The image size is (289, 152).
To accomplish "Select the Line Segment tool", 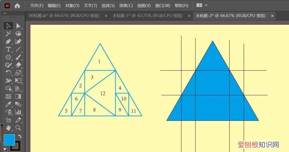I will pyautogui.click(x=18, y=49).
